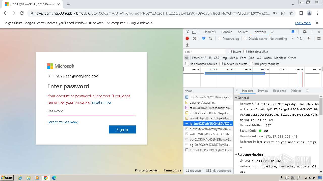Open Microsoft Edge from the taskbar
323x181 pixels.
pos(54,178)
